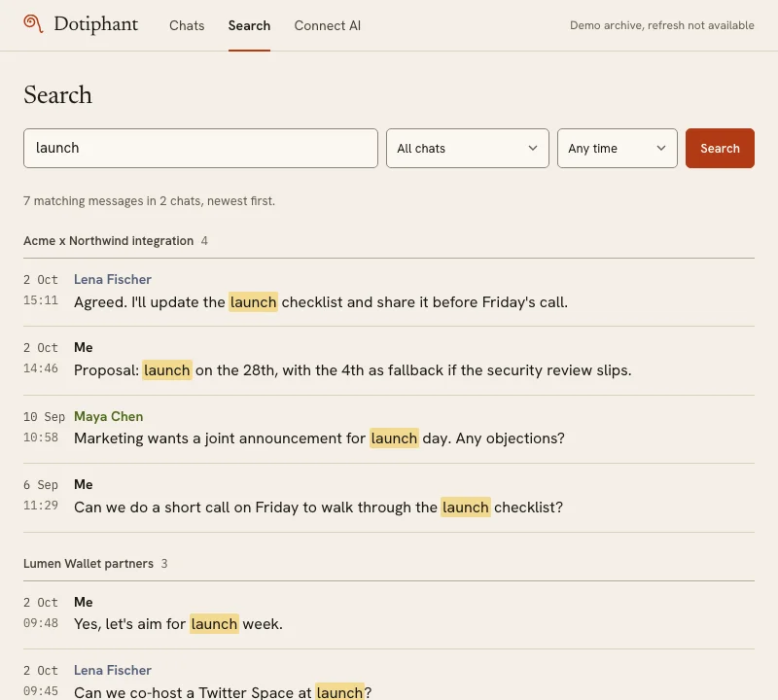Click sender name Maya Chen
This screenshot has height=700, width=778.
tap(109, 416)
